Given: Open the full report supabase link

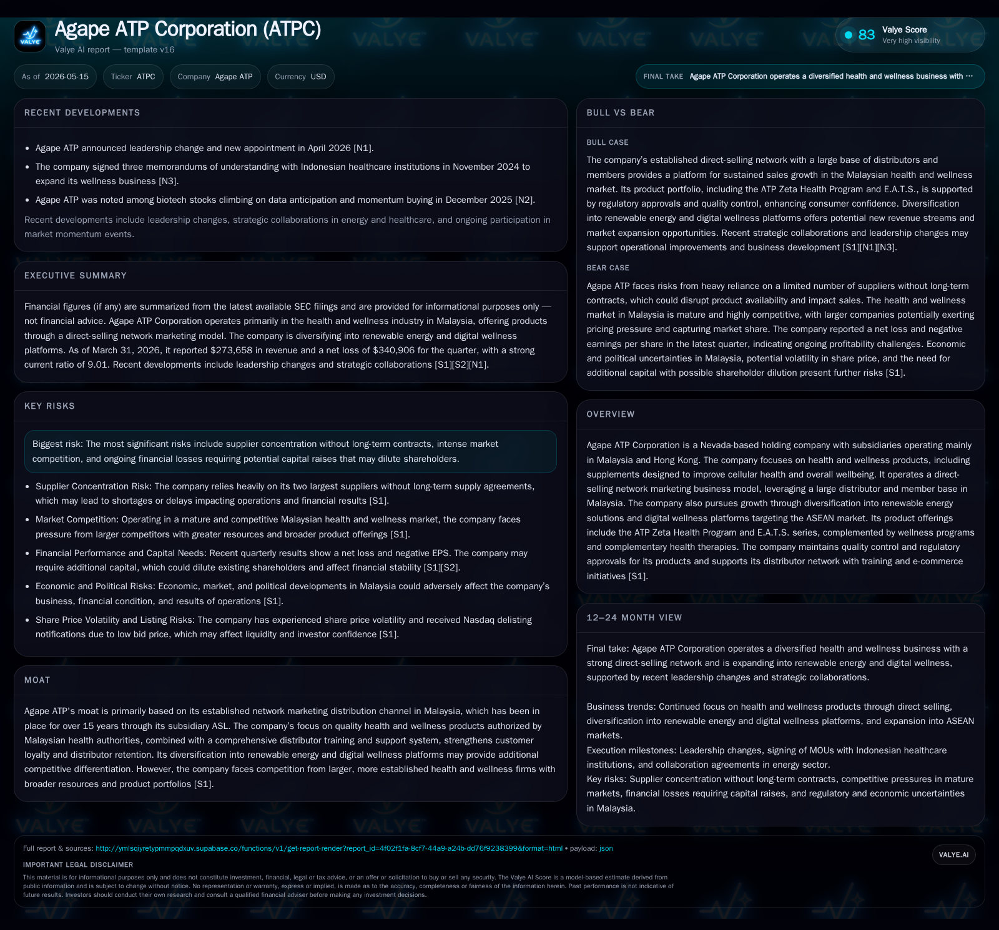Looking at the screenshot, I should tap(329, 848).
